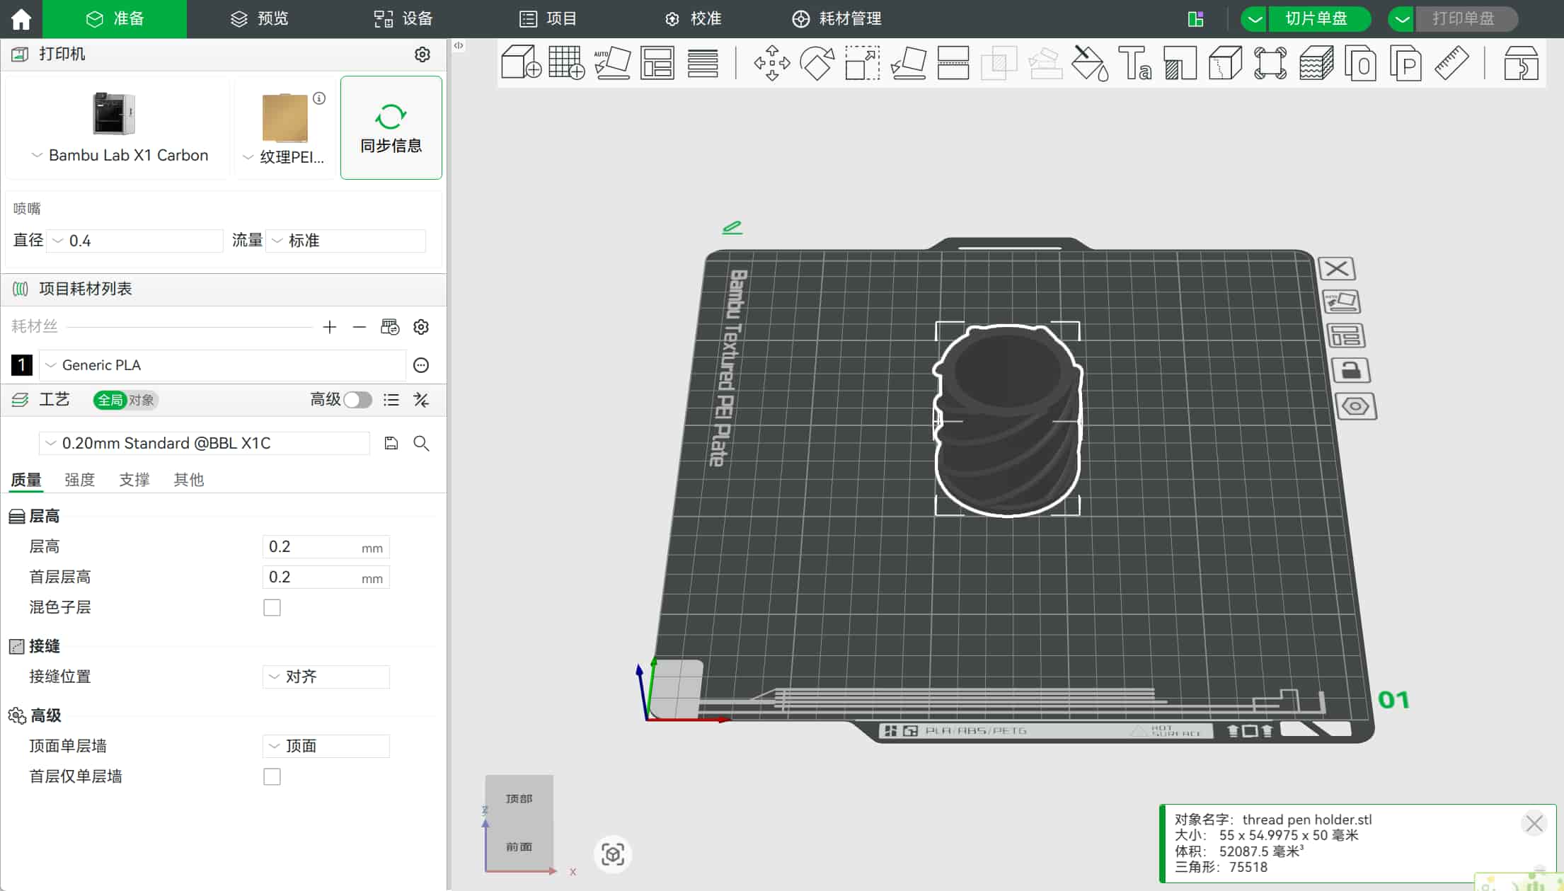This screenshot has height=891, width=1564.
Task: Open the 接缝位置 对齐 dropdown
Action: pos(326,677)
